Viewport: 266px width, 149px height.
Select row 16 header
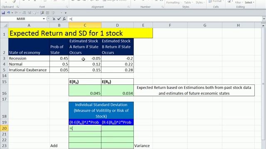tap(4, 90)
